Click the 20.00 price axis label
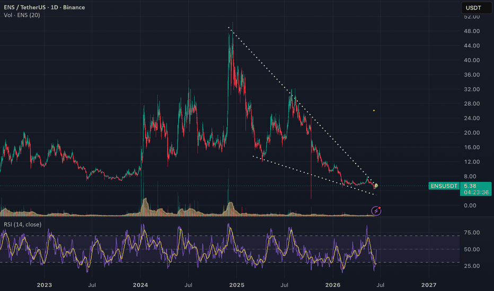 click(x=472, y=133)
